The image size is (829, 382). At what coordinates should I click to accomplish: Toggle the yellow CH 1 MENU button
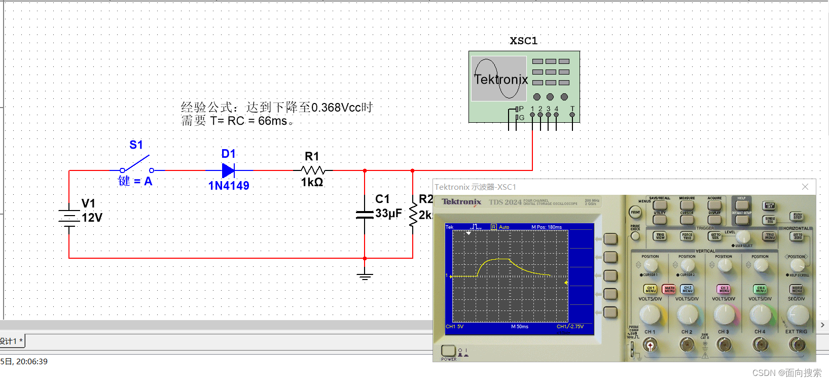pos(651,289)
